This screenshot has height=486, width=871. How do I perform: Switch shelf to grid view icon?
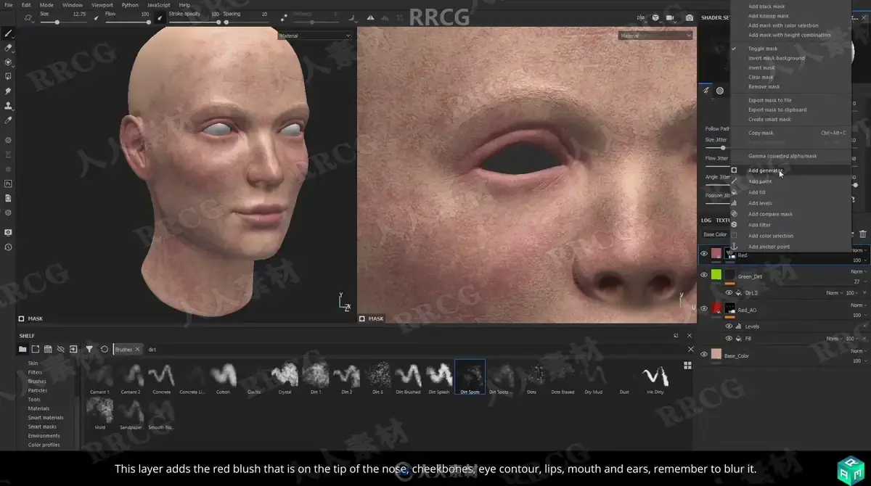[x=687, y=366]
